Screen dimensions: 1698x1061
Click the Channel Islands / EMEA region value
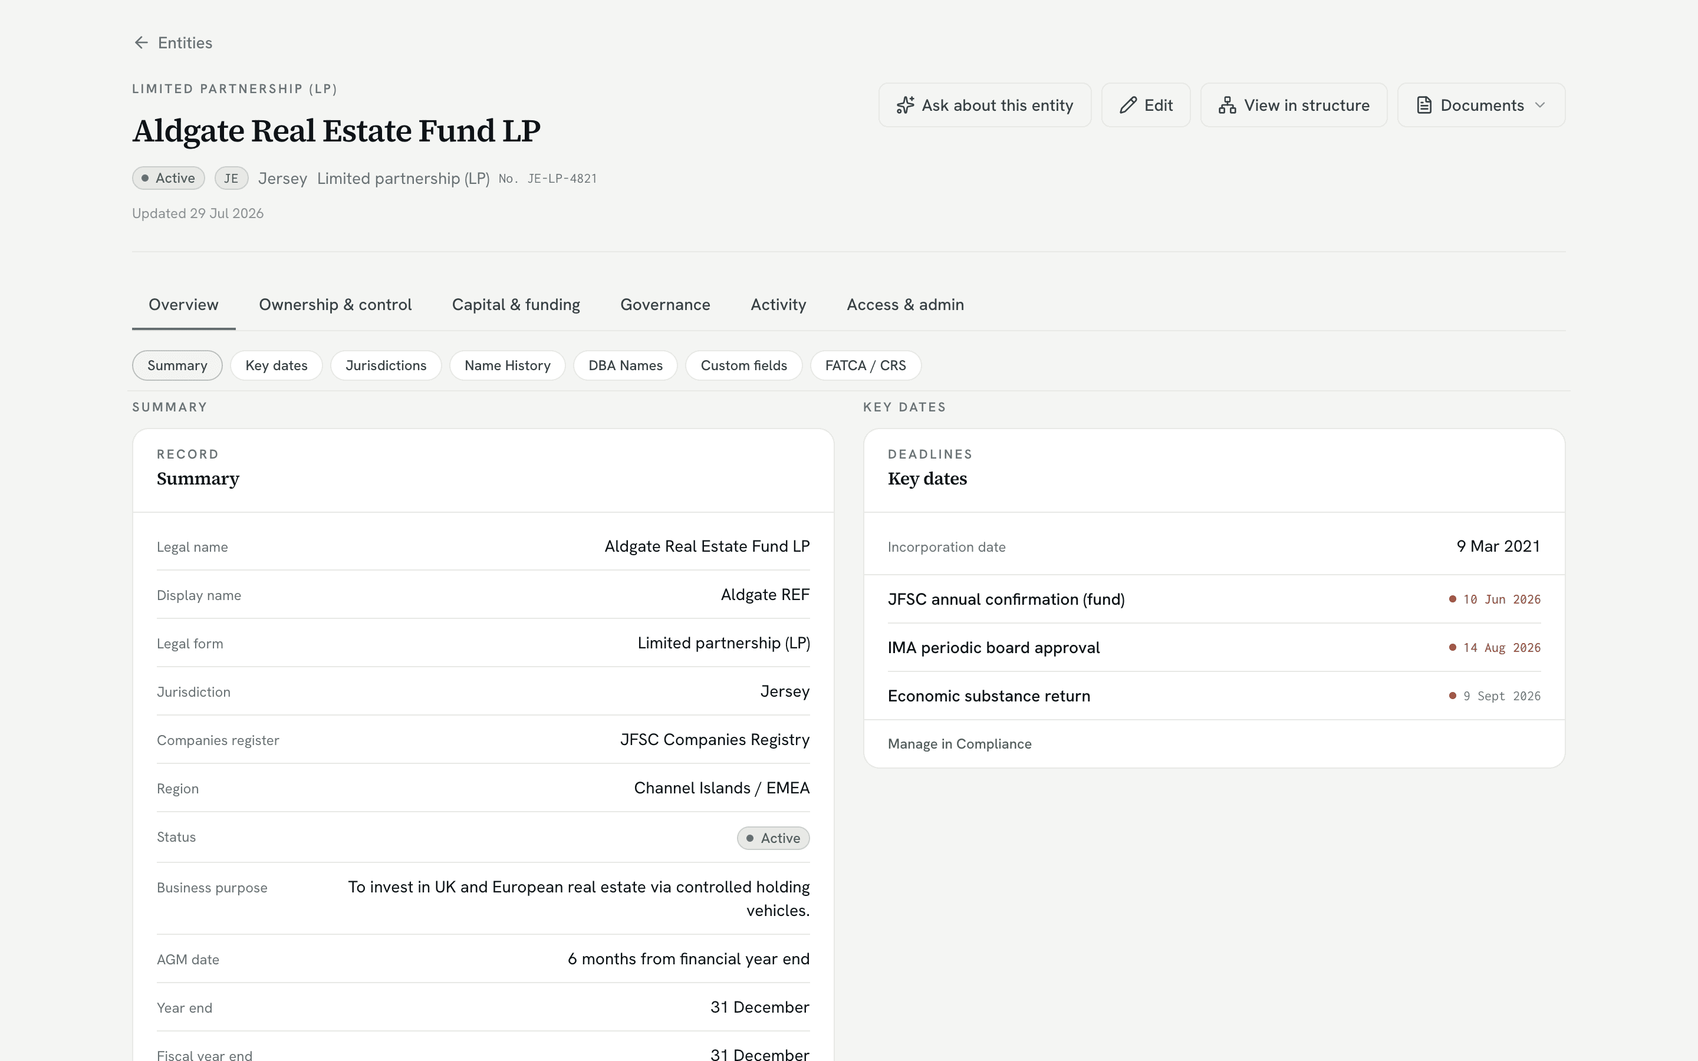coord(721,788)
